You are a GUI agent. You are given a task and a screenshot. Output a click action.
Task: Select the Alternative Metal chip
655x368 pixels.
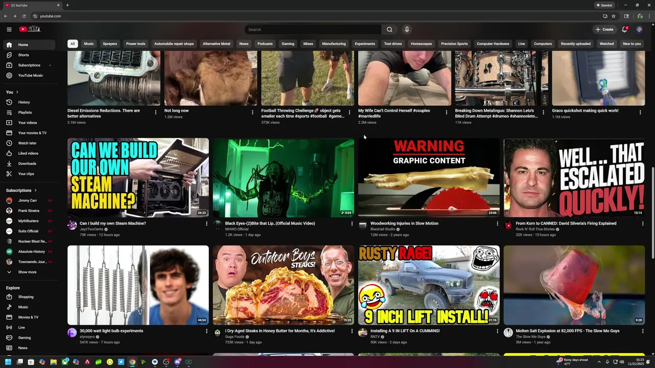point(216,44)
